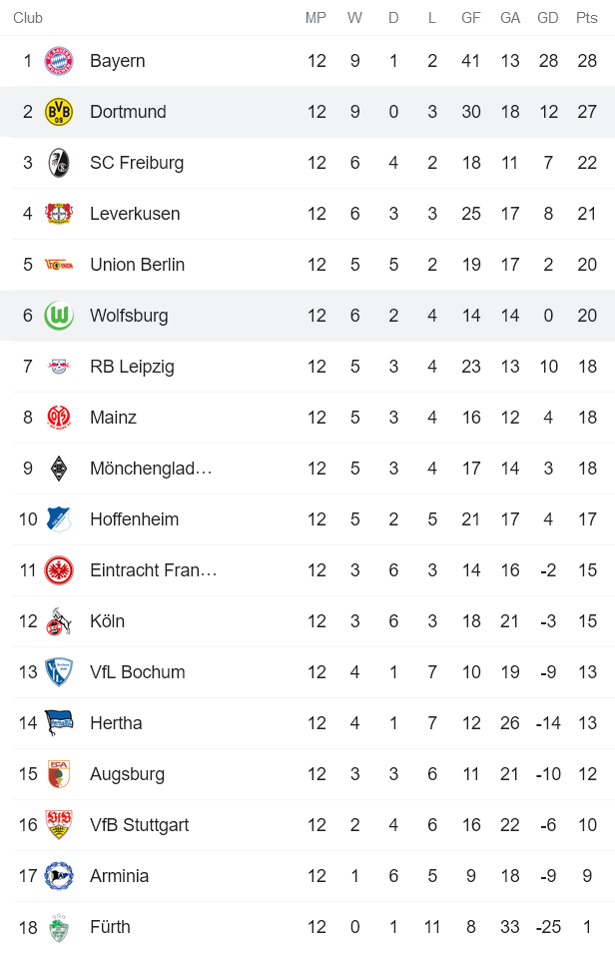Expand the truncated Eintracht Frankfurt name
Screen dimensions: 615x960
154,569
